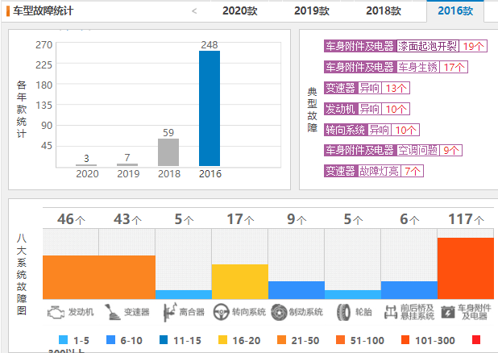The width and height of the screenshot is (498, 353).
Task: Click the engine (发动机) system icon
Action: pyautogui.click(x=55, y=311)
